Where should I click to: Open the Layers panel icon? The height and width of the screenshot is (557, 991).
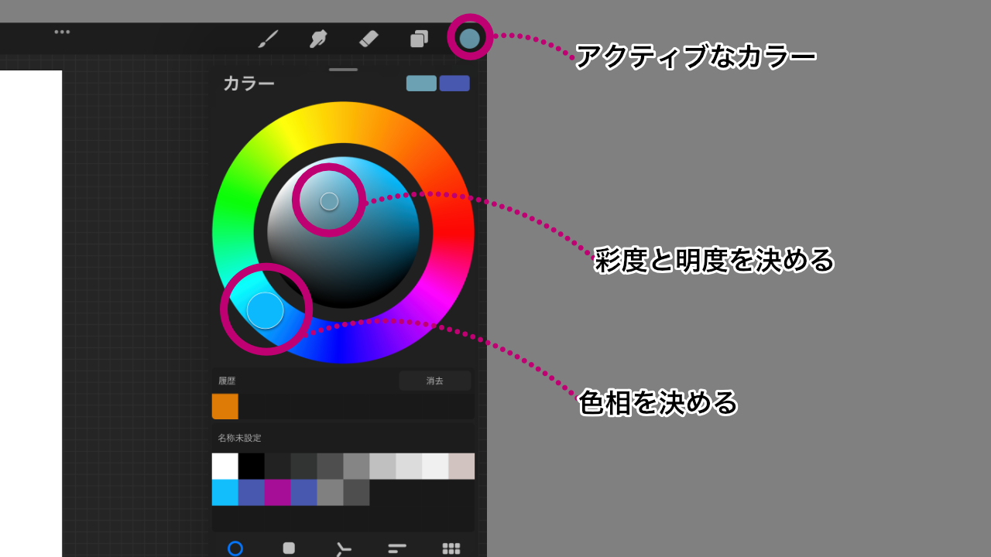click(x=419, y=39)
